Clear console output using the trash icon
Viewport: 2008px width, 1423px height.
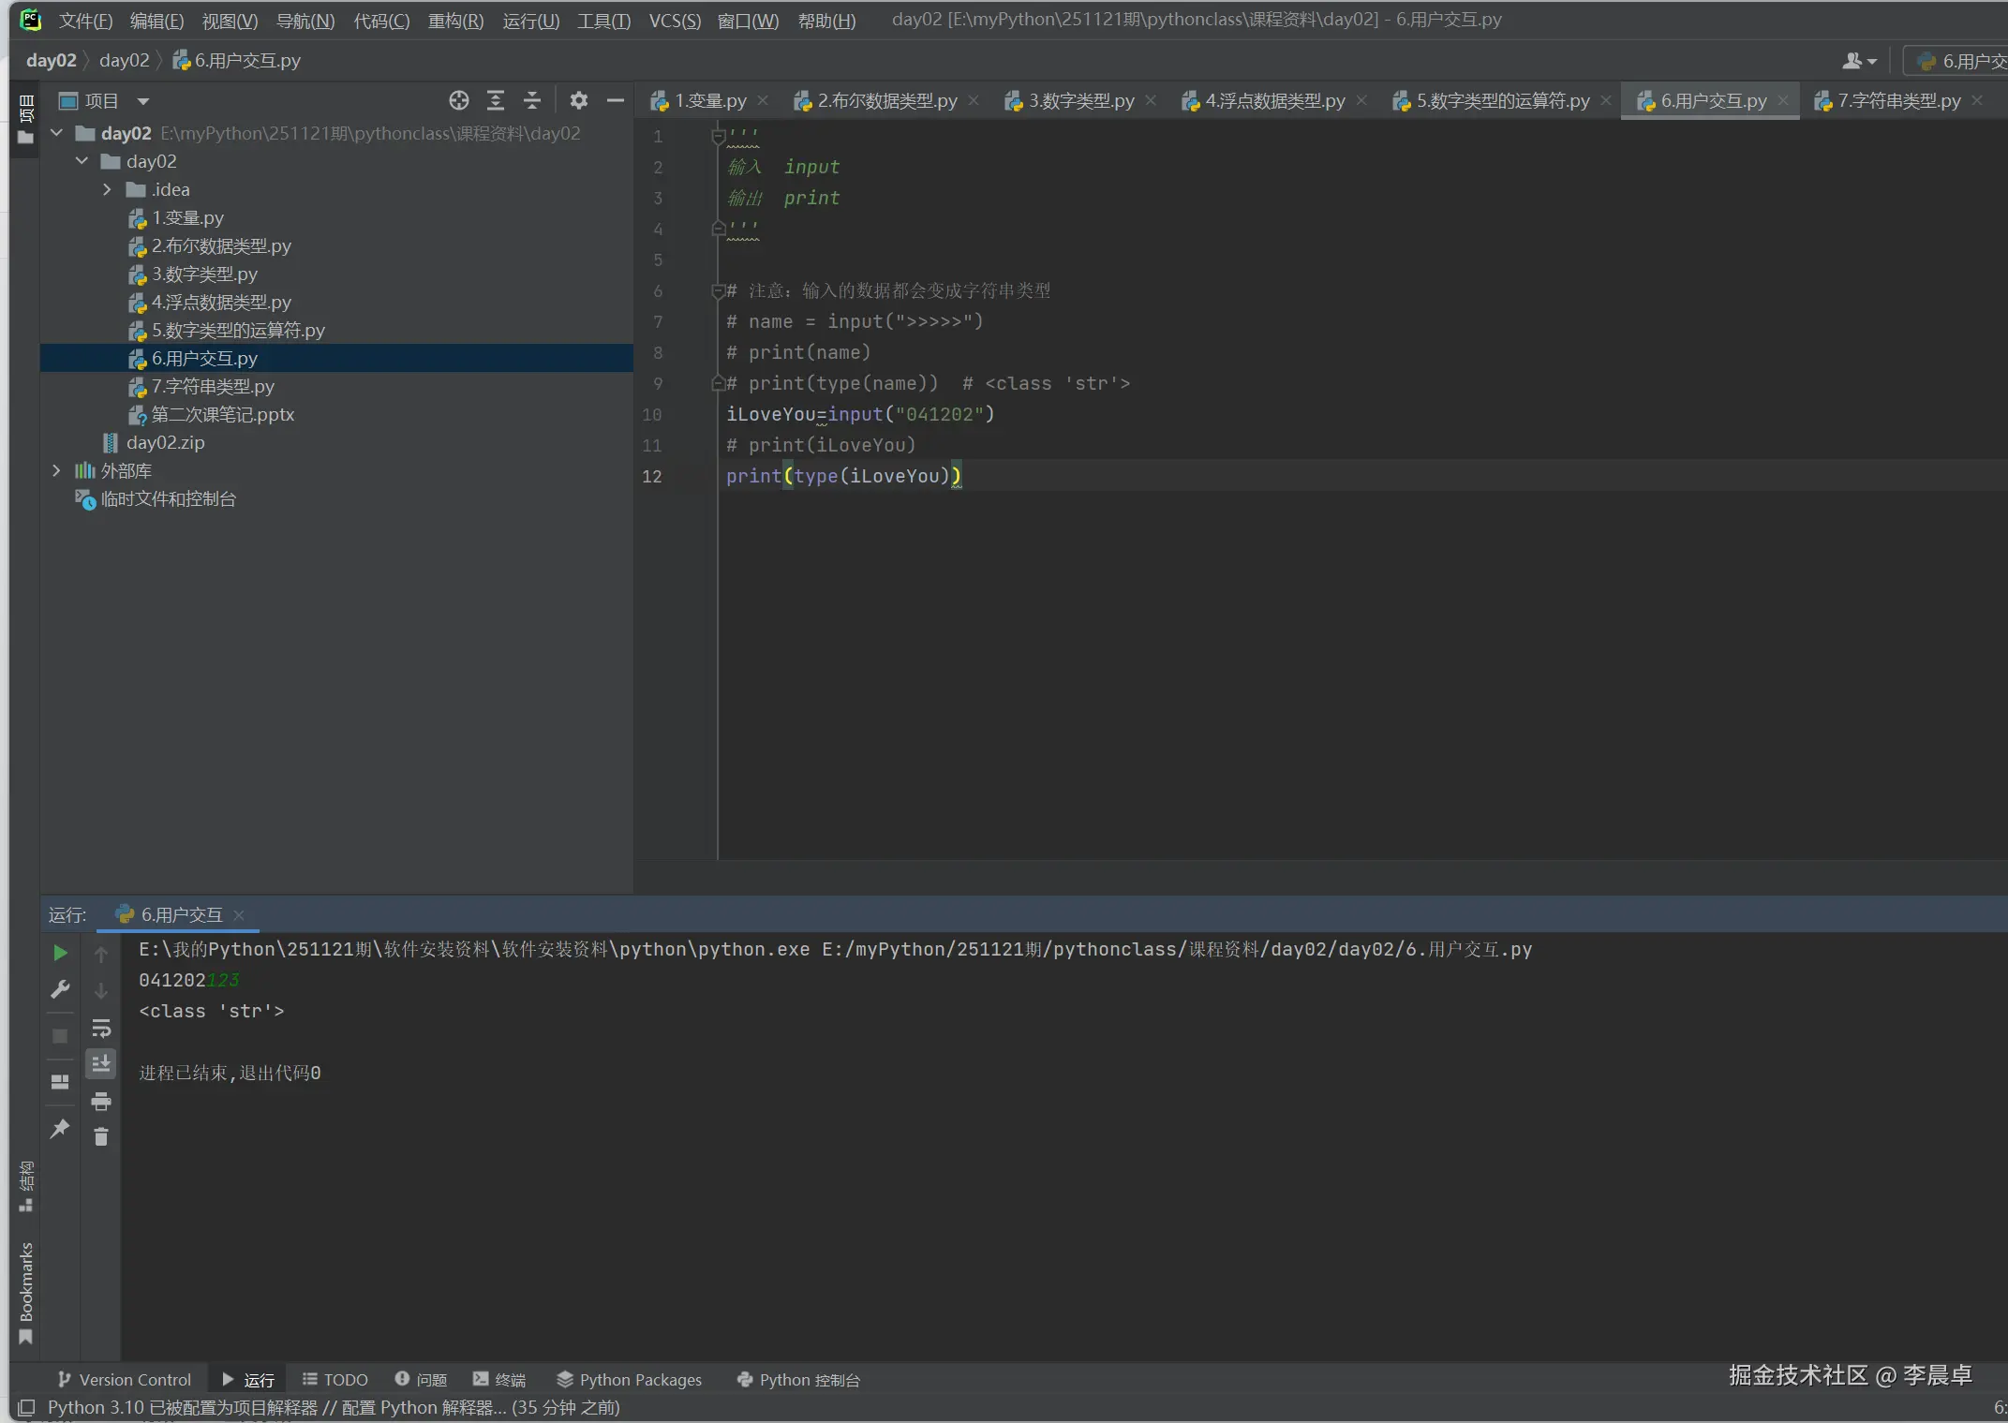pyautogui.click(x=101, y=1136)
